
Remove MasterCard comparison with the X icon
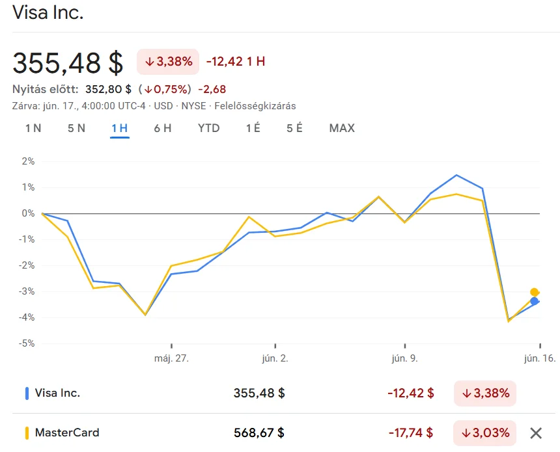(x=536, y=433)
